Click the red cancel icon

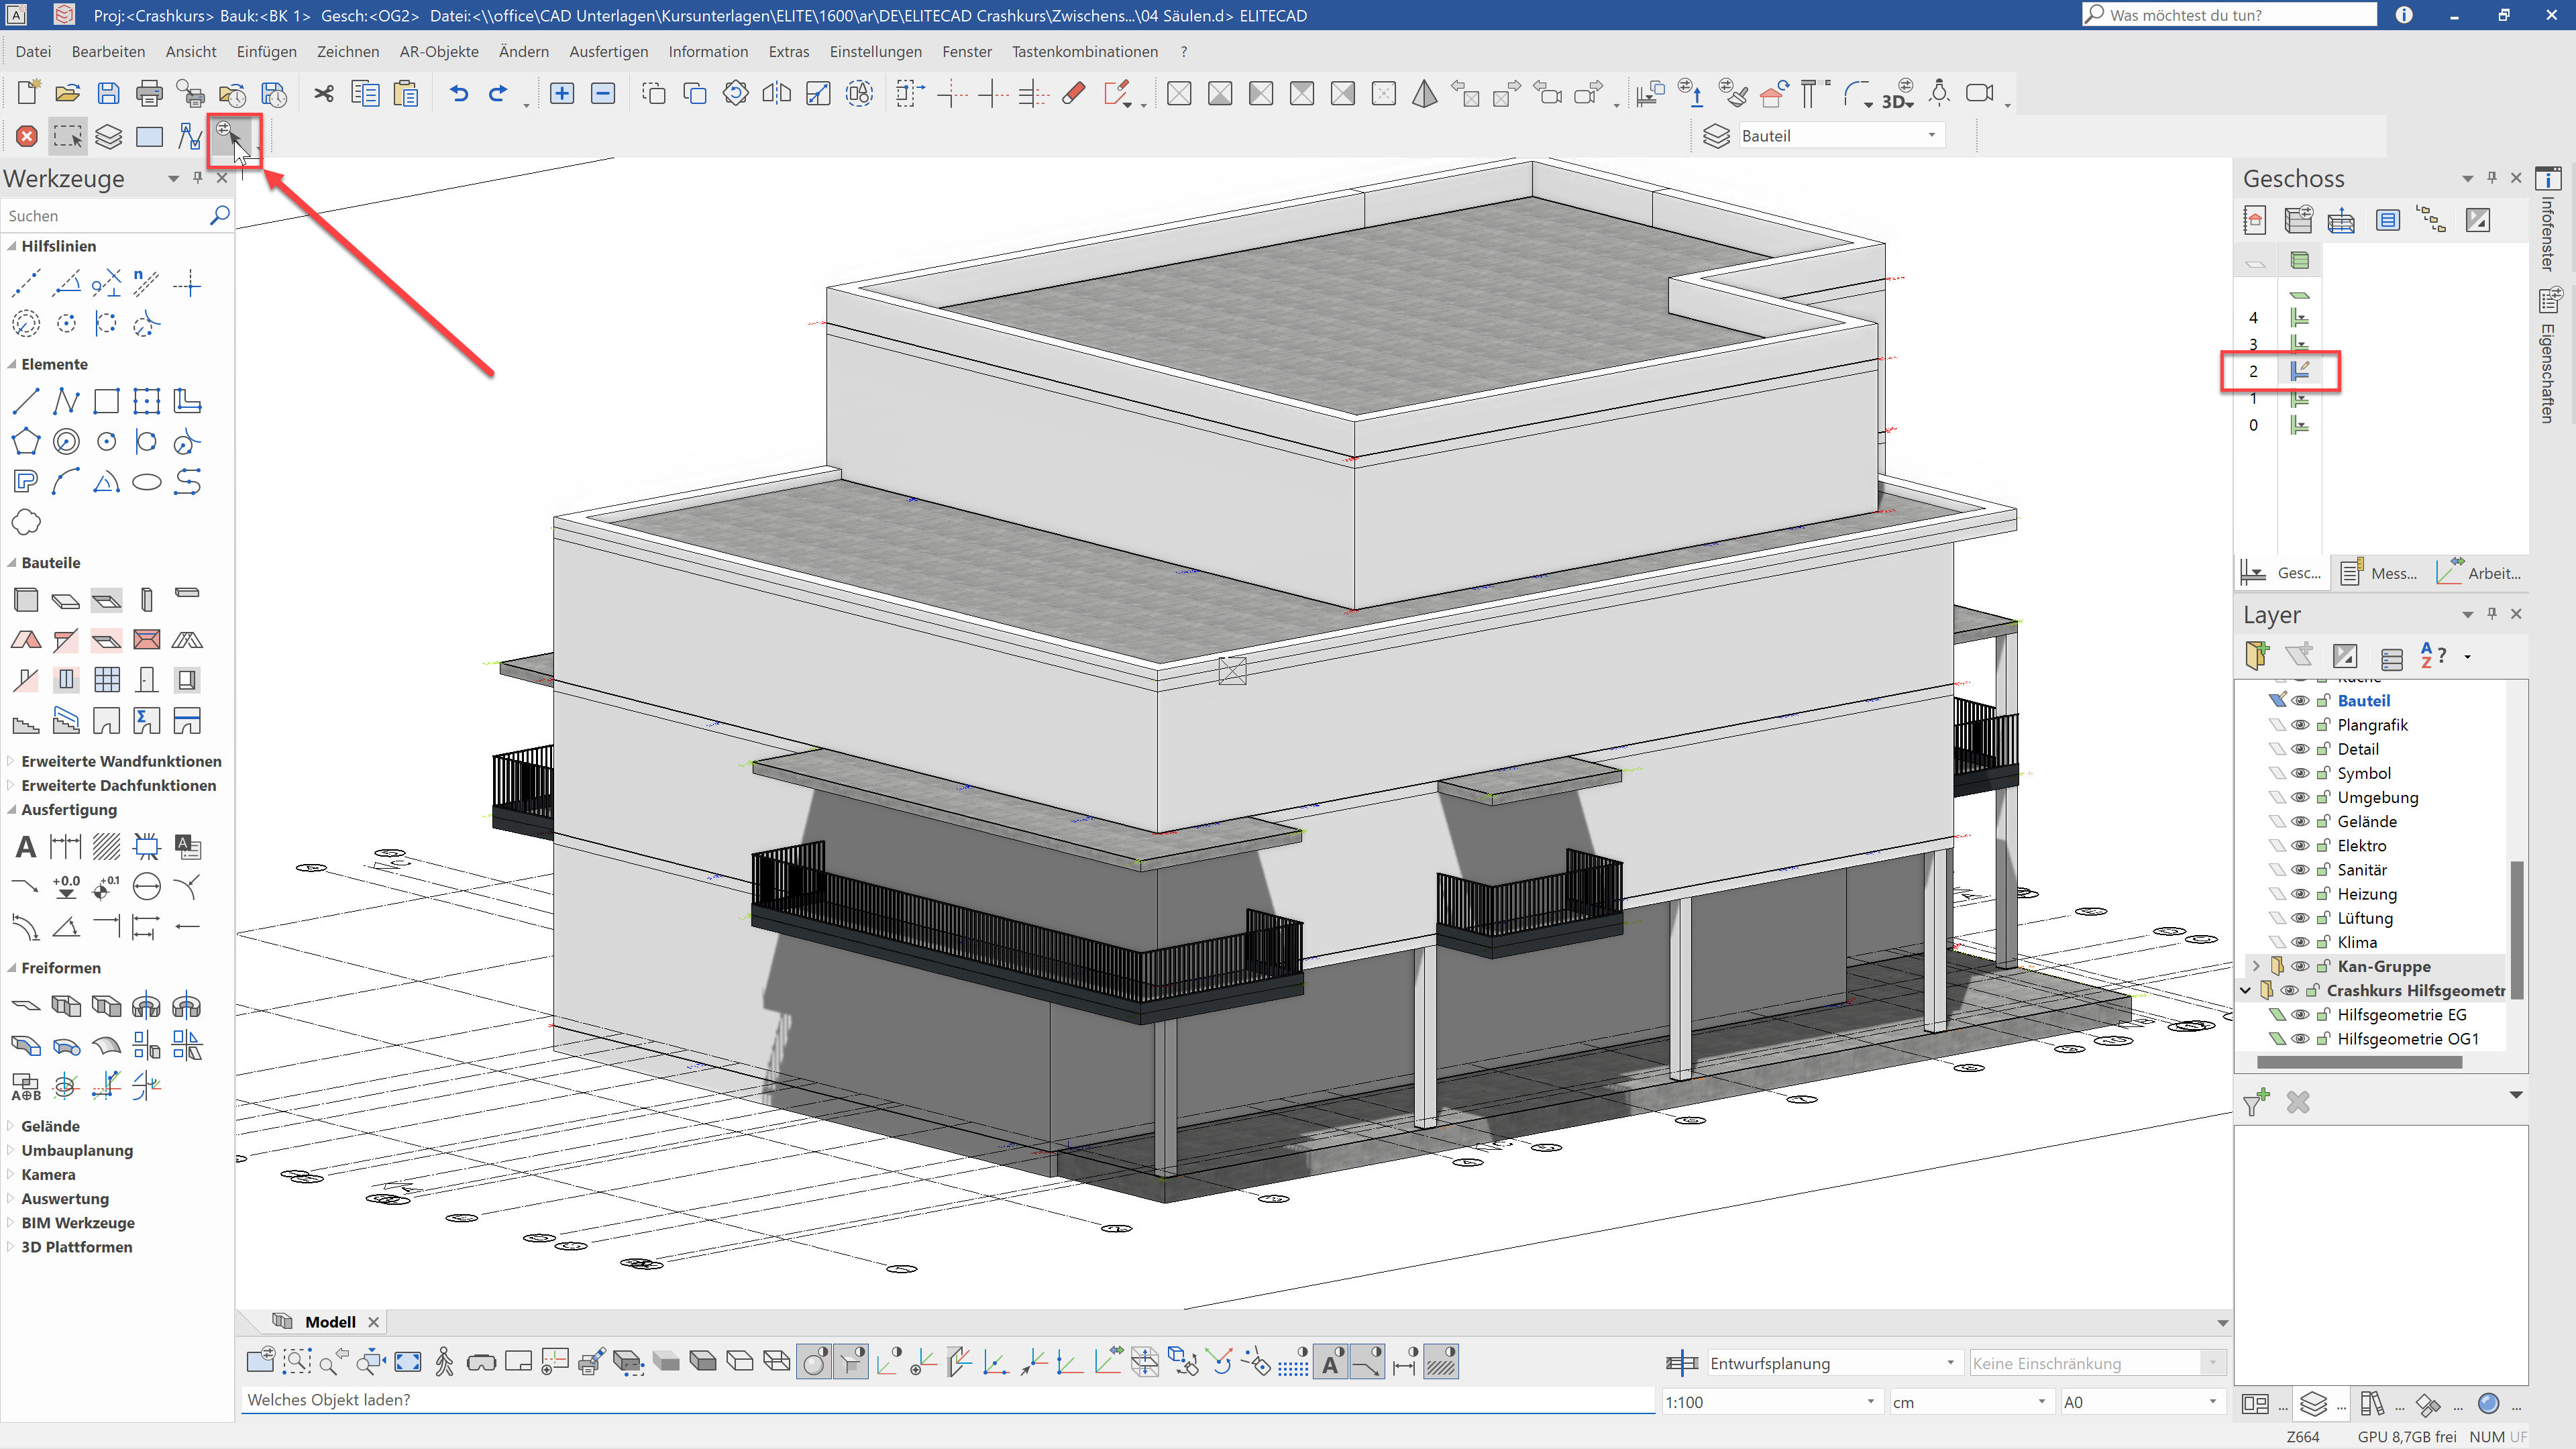click(x=27, y=136)
